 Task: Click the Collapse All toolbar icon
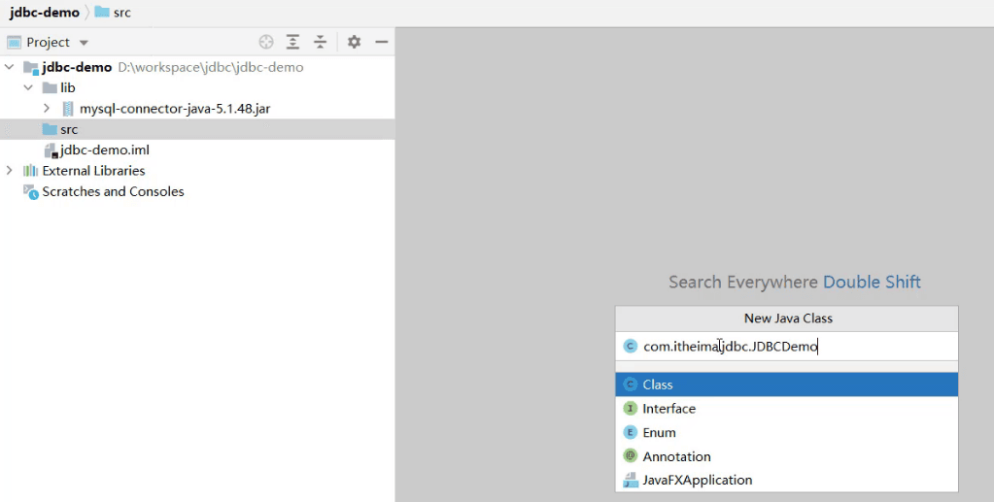point(321,42)
